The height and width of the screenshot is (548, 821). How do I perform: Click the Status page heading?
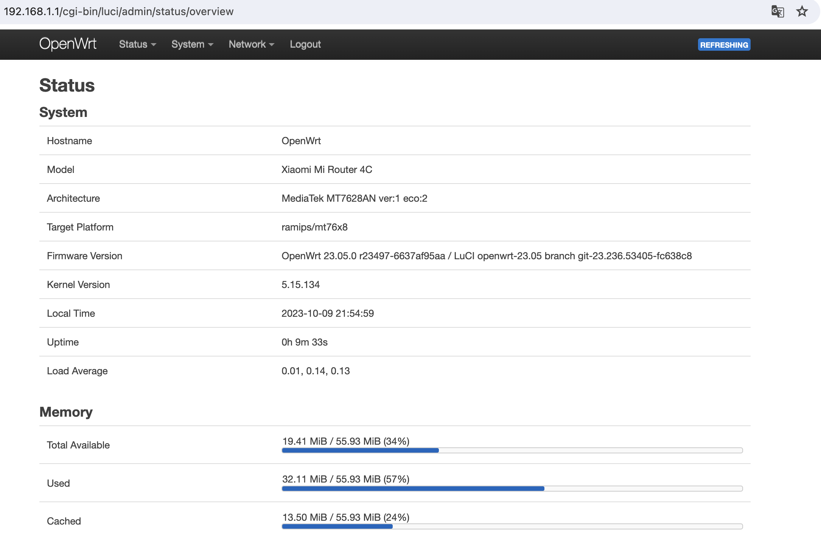[x=67, y=85]
